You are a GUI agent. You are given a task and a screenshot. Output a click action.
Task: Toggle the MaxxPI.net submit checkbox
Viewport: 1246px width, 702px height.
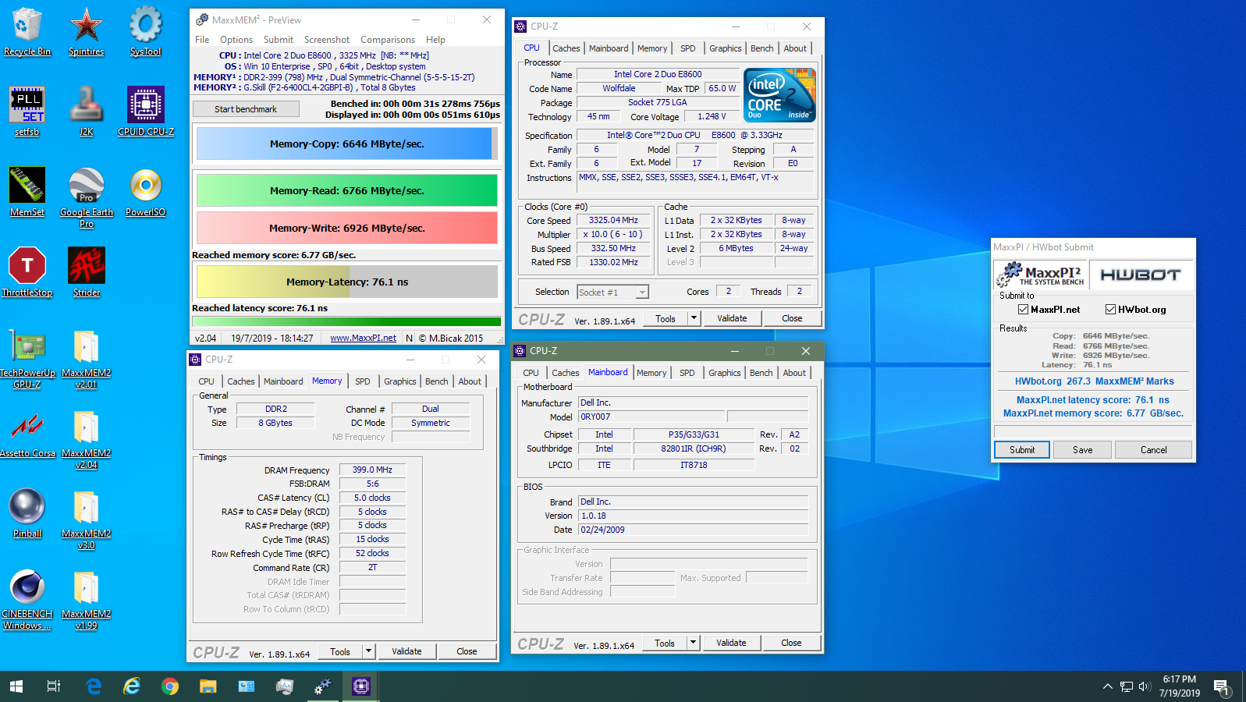1023,310
